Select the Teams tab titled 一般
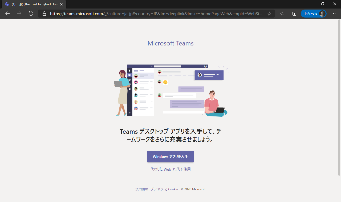Image resolution: width=341 pixels, height=202 pixels. (33, 4)
